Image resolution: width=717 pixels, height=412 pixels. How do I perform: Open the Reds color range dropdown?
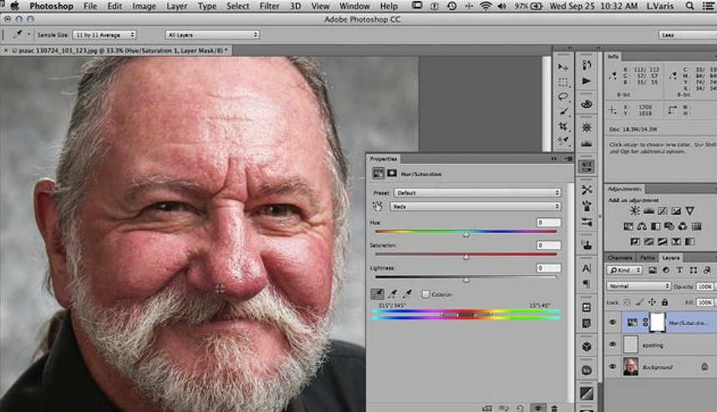click(478, 206)
